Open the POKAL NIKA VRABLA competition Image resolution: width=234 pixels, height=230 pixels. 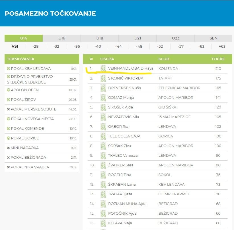[x=30, y=167]
